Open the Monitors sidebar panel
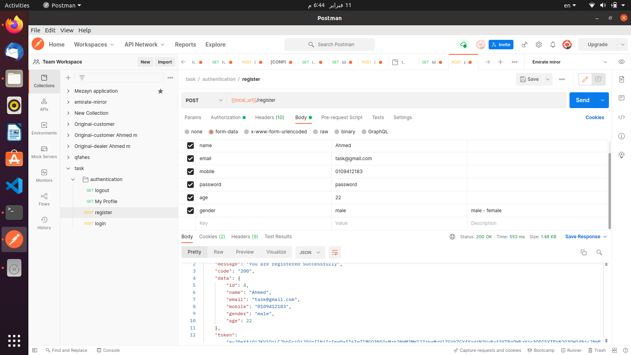This screenshot has height=355, width=631. tap(44, 176)
